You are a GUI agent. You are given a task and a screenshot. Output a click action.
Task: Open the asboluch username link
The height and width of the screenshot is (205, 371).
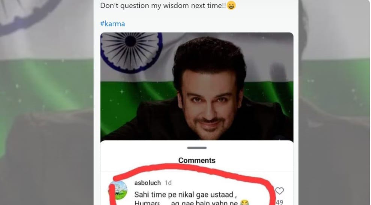[148, 183]
